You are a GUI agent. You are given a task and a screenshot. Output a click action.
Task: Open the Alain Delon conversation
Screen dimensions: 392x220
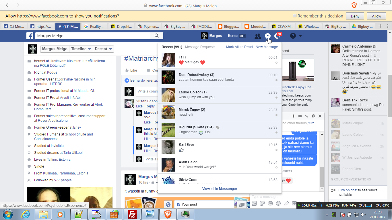click(x=220, y=165)
